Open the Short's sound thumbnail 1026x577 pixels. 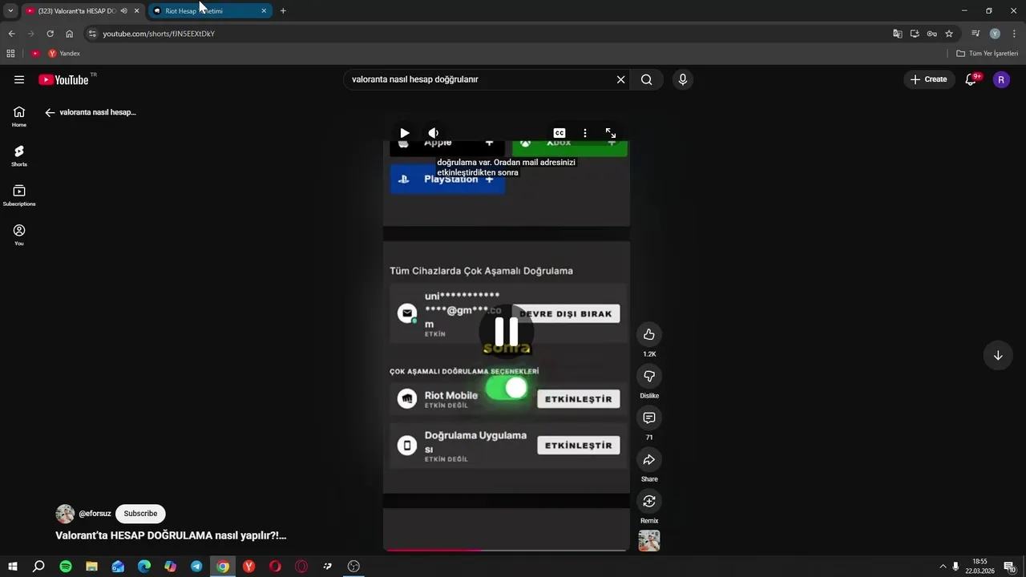(x=649, y=541)
